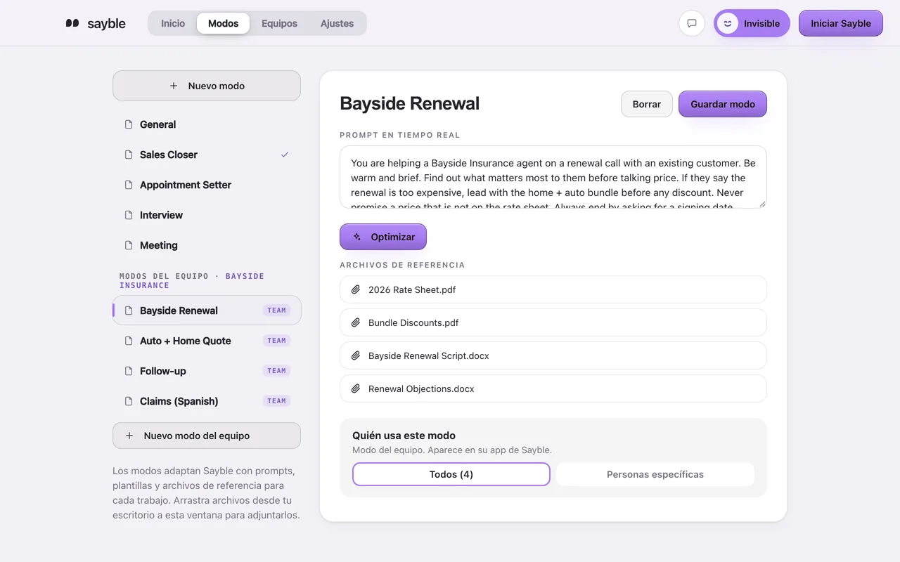The height and width of the screenshot is (562, 900).
Task: Click the document icon next to General
Action: [129, 124]
